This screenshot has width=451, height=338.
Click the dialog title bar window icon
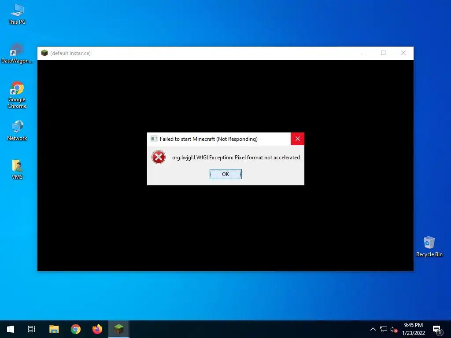[x=154, y=139]
